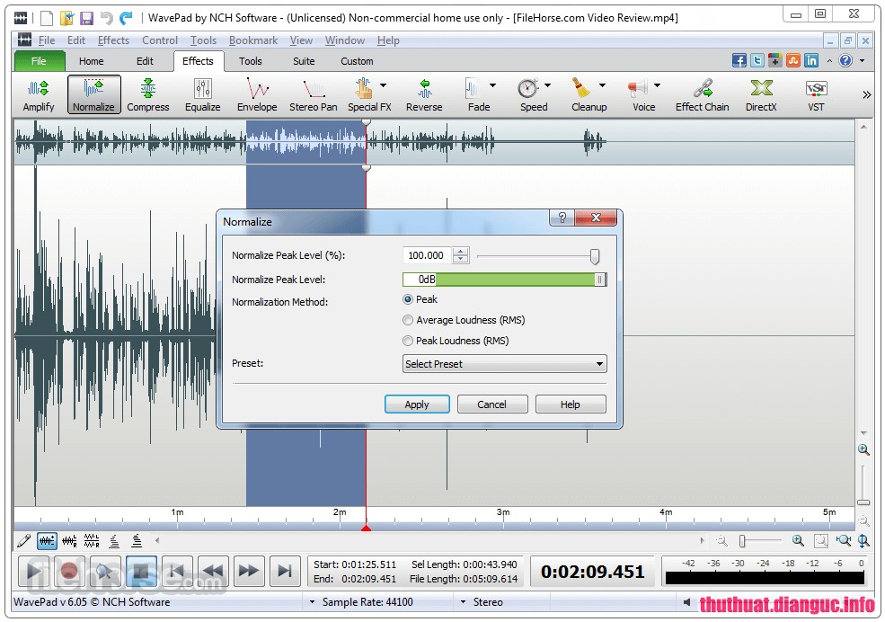
Task: Click the Custom ribbon tab
Action: point(357,61)
